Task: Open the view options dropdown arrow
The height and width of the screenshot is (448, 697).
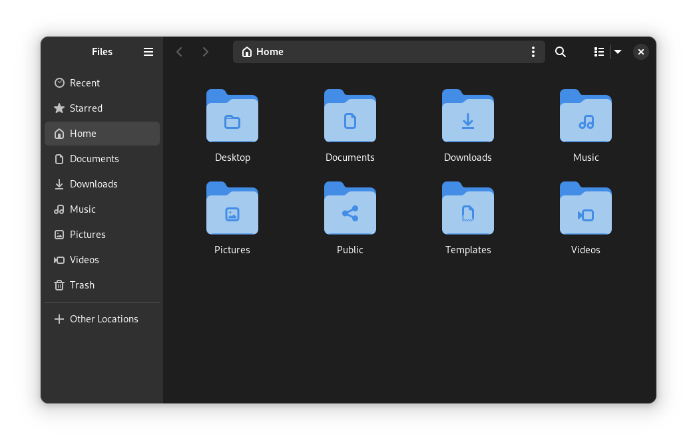Action: pos(617,51)
